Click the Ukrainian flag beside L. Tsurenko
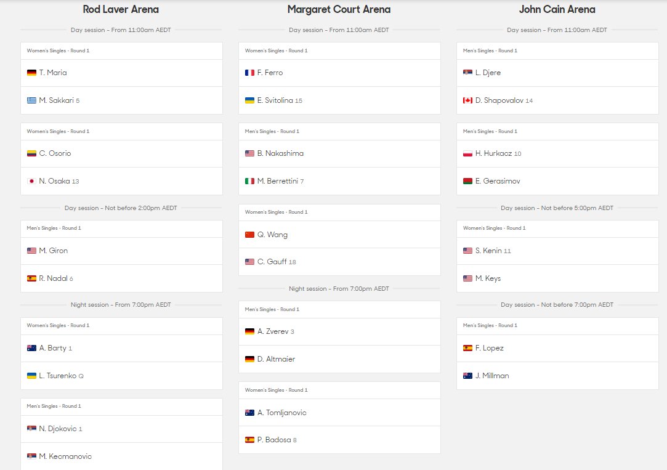Viewport: 667px width, 470px height. coord(31,376)
